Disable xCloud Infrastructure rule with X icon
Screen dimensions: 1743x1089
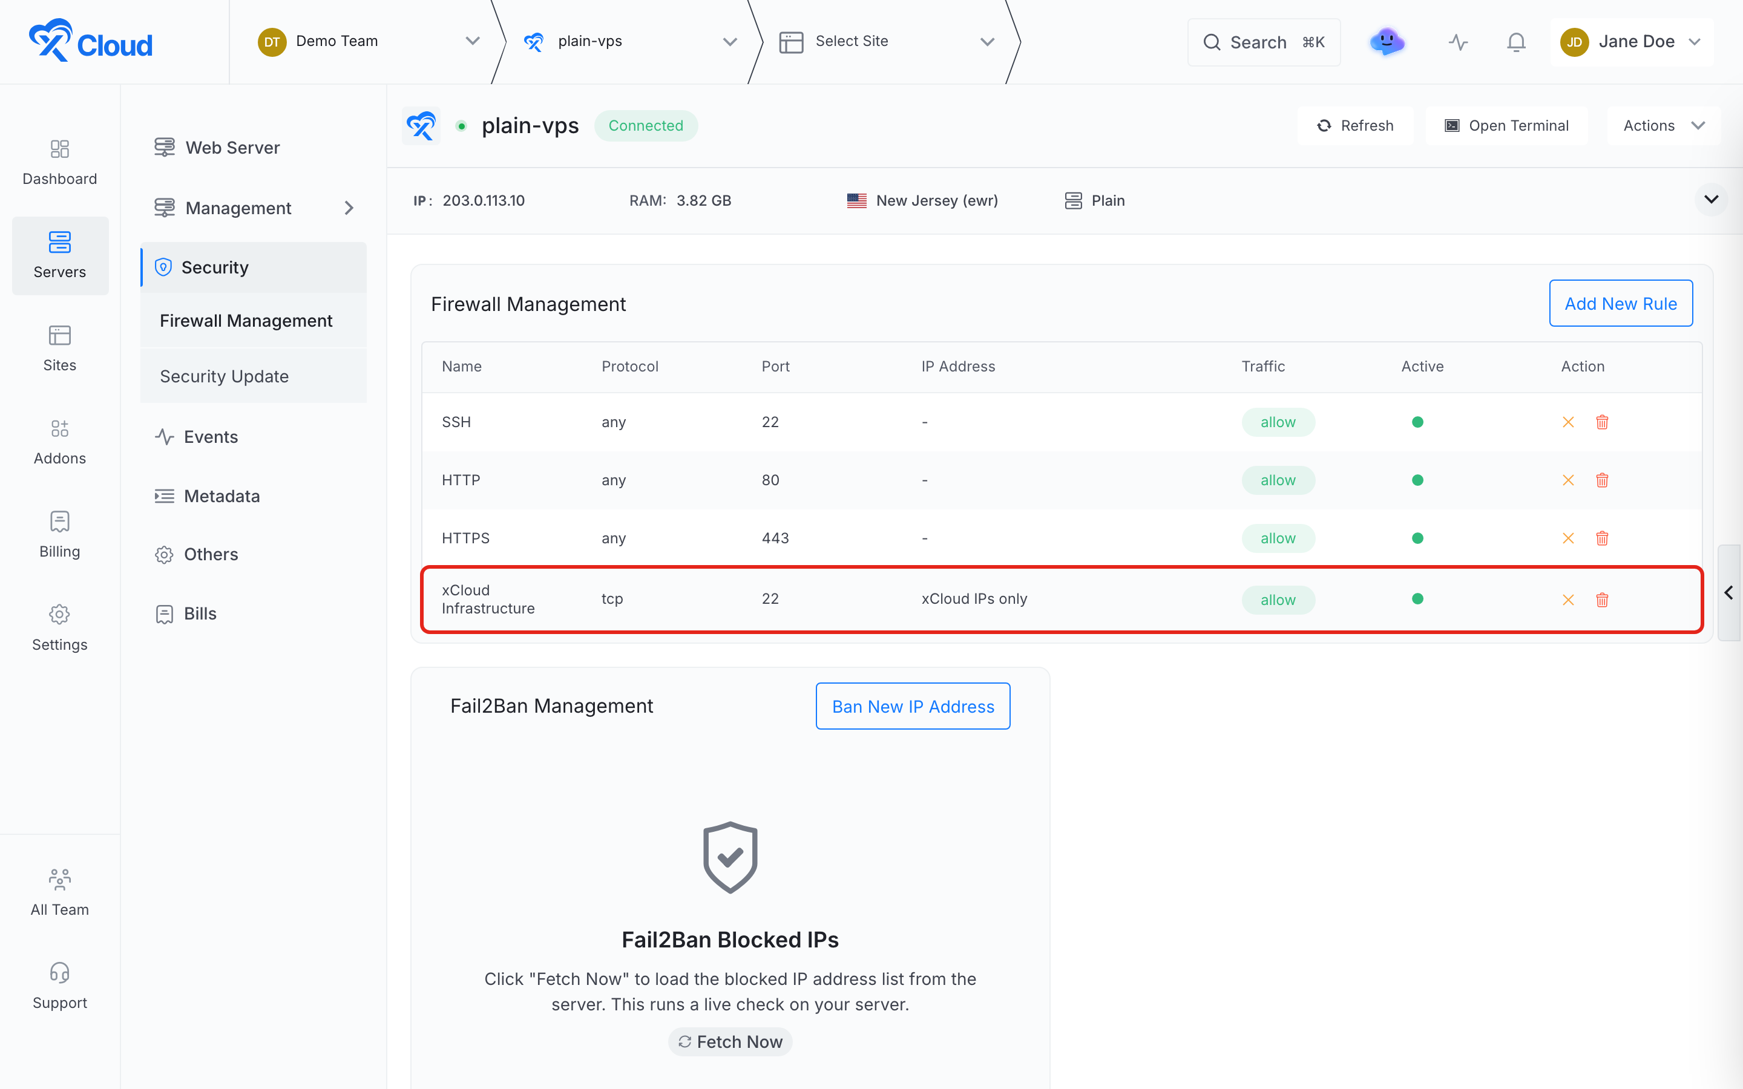[1568, 600]
